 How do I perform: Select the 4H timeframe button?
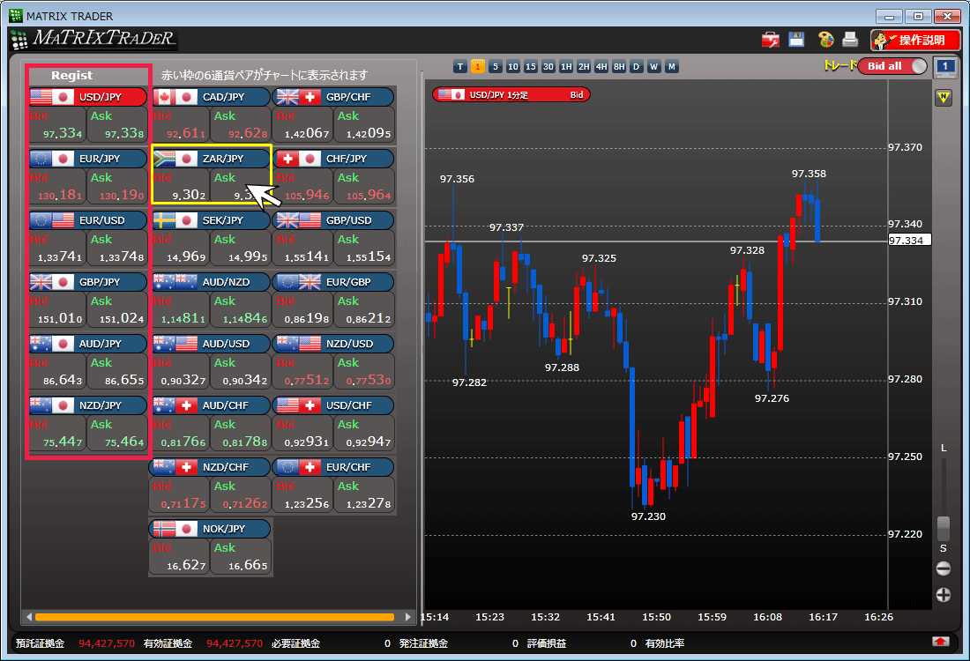(601, 67)
